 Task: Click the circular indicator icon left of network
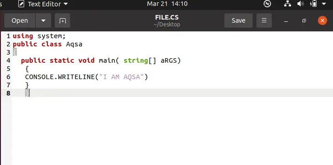(267, 4)
